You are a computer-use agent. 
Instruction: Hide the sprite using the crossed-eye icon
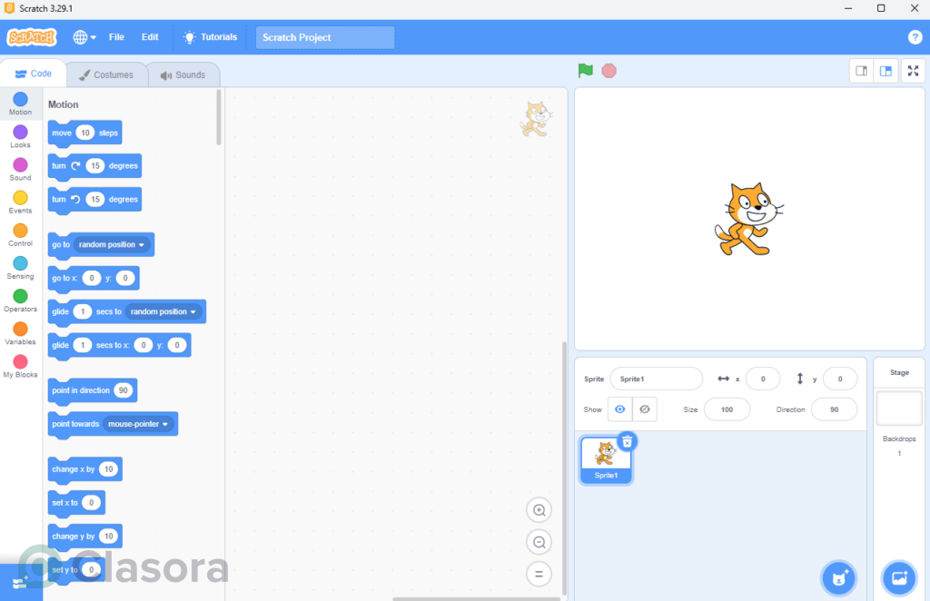tap(645, 409)
